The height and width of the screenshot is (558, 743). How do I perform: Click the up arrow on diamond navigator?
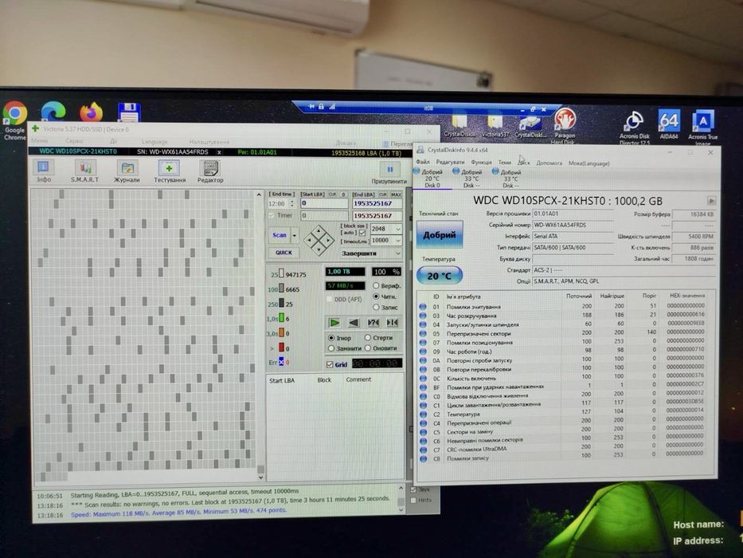(319, 230)
